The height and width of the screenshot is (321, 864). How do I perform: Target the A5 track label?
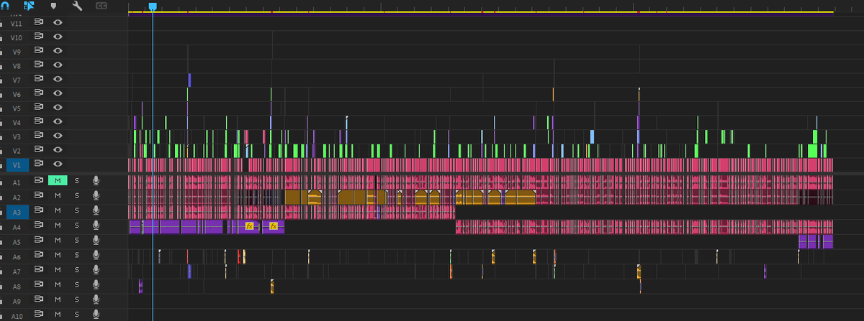click(x=17, y=242)
